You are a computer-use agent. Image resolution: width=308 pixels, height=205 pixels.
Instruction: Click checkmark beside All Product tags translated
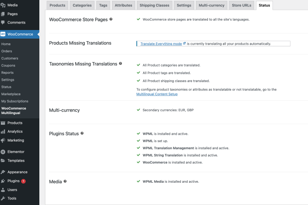138,72
